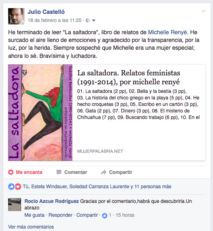Viewport: 213px width, 231px height.
Task: Click the post options chevron
Action: [x=204, y=11]
